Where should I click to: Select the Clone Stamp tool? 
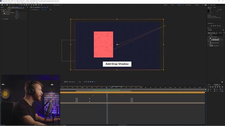(34, 5)
